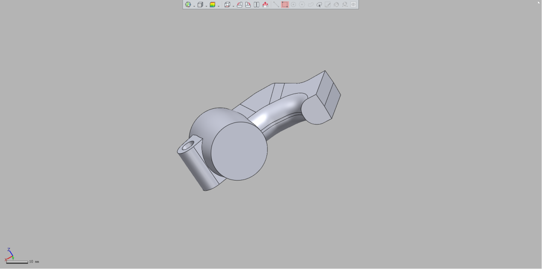Click the multicolored sphere view orientation icon
The width and height of the screenshot is (542, 269).
188,5
